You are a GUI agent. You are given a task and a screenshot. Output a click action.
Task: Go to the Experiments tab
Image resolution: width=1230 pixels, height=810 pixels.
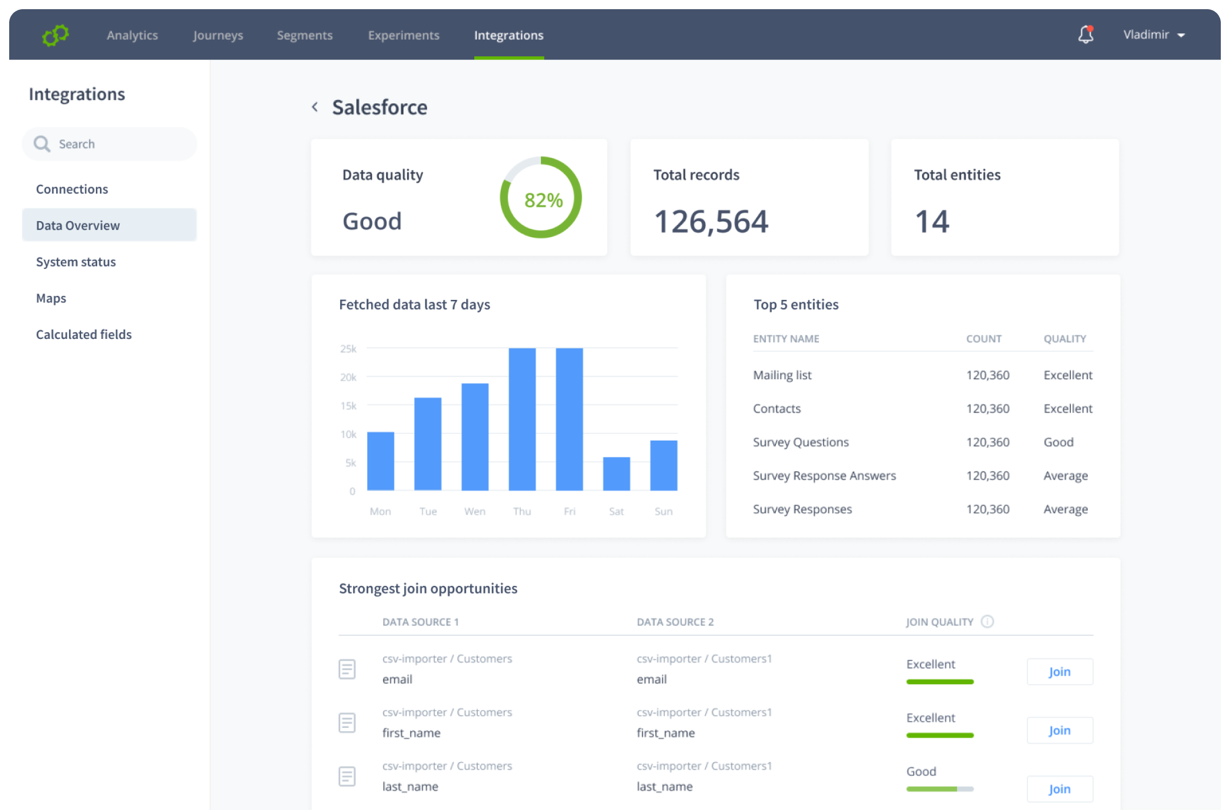click(403, 35)
